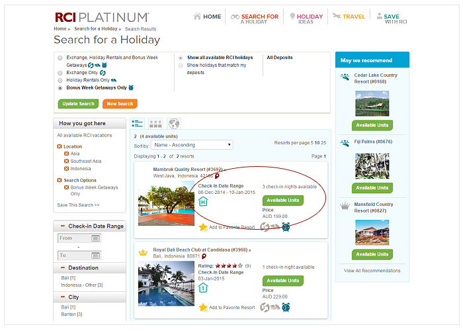The height and width of the screenshot is (331, 463).
Task: Click Available Units under Cedar Lake Country Resort
Action: tap(372, 125)
